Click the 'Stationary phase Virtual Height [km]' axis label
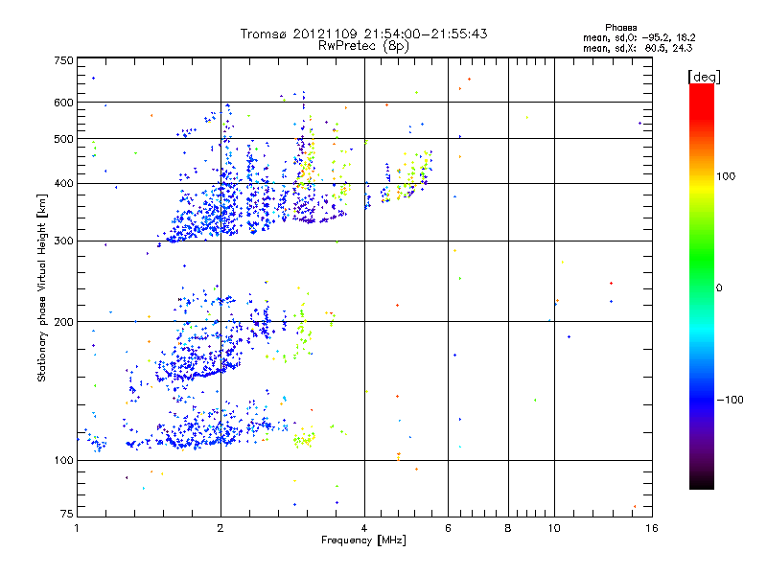Viewport: 767px width, 575px height. (x=42, y=287)
